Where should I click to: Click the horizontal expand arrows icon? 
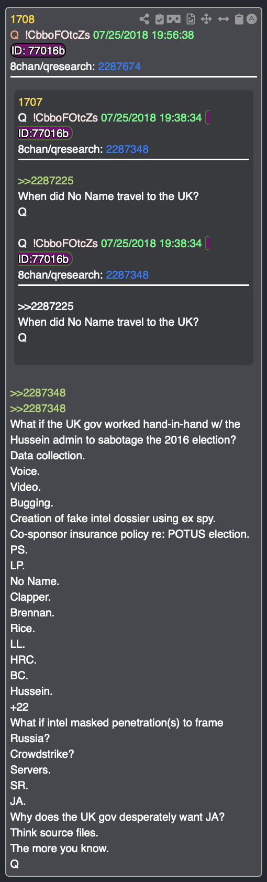pyautogui.click(x=224, y=19)
